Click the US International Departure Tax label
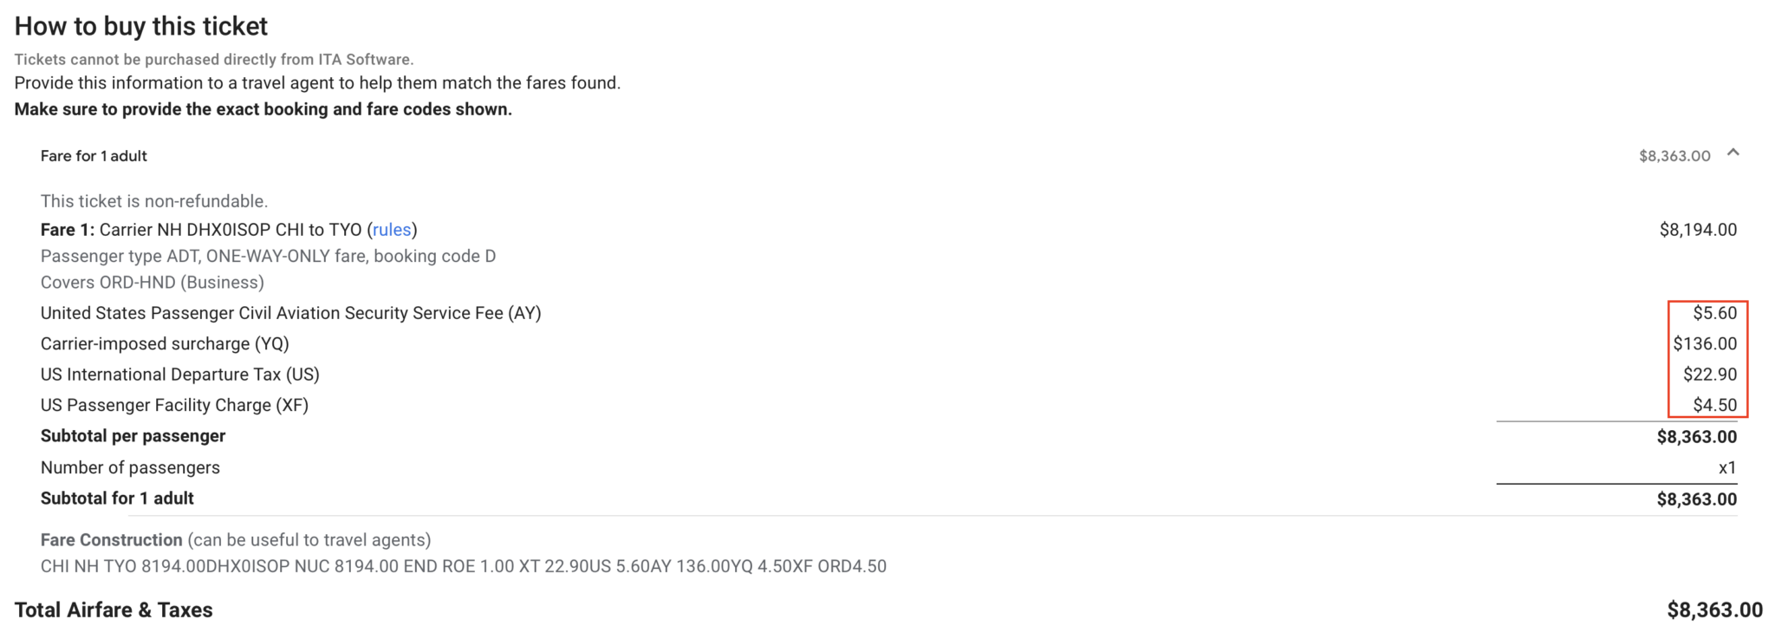Viewport: 1775px width, 639px height. click(x=180, y=375)
